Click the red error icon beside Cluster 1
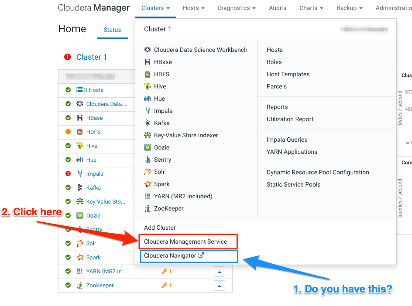The width and height of the screenshot is (412, 306). (69, 56)
